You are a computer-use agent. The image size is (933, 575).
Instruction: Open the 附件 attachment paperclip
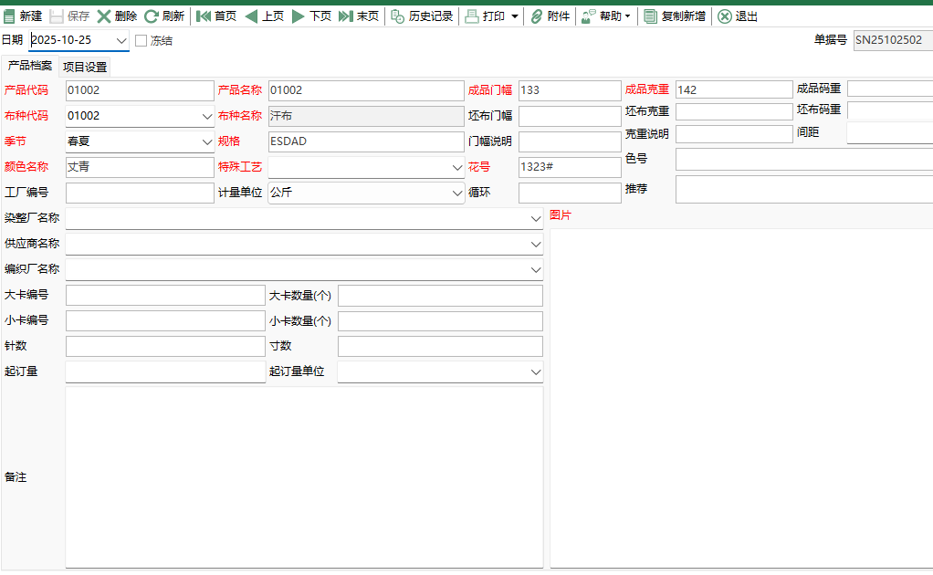click(537, 16)
